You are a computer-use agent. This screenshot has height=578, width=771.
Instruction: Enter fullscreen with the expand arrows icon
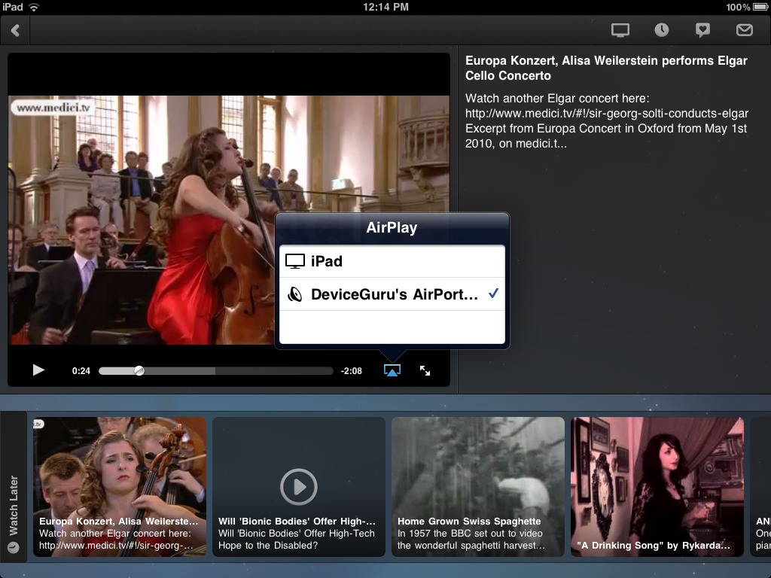point(425,370)
